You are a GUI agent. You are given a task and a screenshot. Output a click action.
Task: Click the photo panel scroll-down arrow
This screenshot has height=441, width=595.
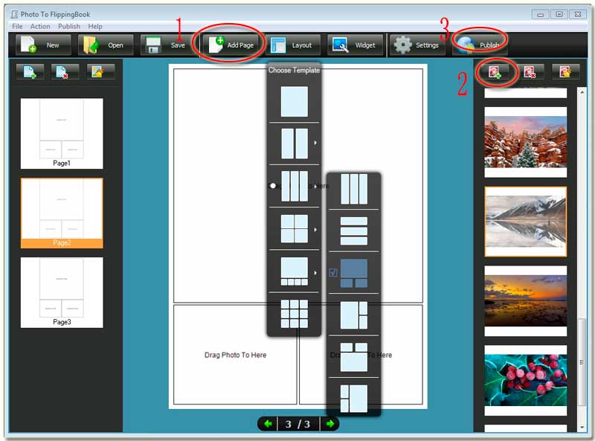coord(582,427)
